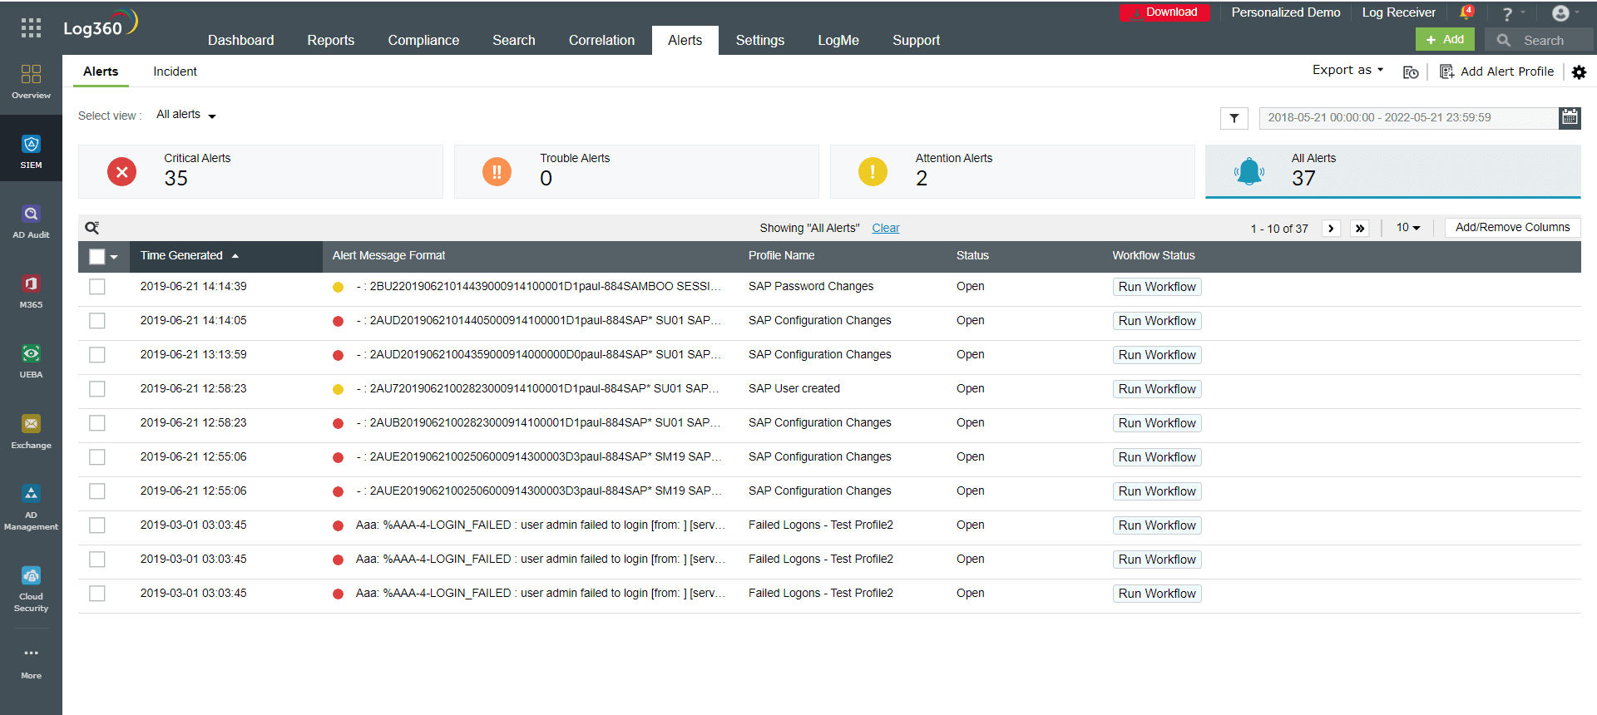The height and width of the screenshot is (715, 1597).
Task: Open the calendar date picker icon
Action: (1570, 117)
